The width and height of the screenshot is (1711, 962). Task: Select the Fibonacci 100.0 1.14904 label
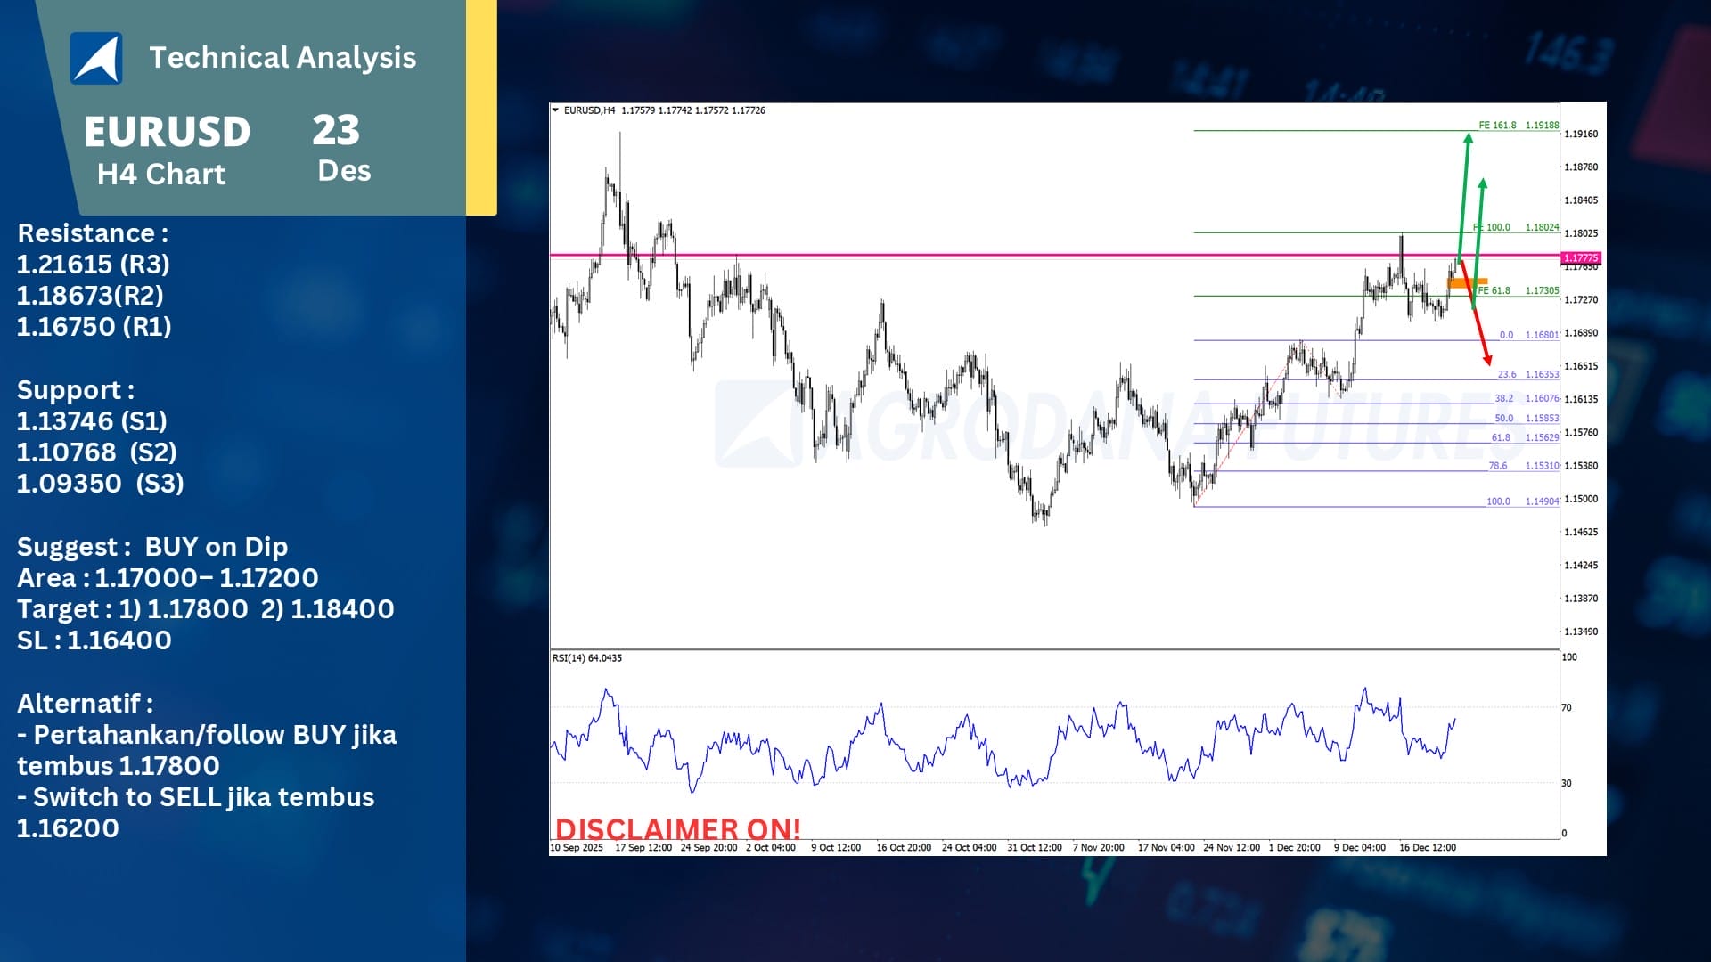(x=1522, y=501)
